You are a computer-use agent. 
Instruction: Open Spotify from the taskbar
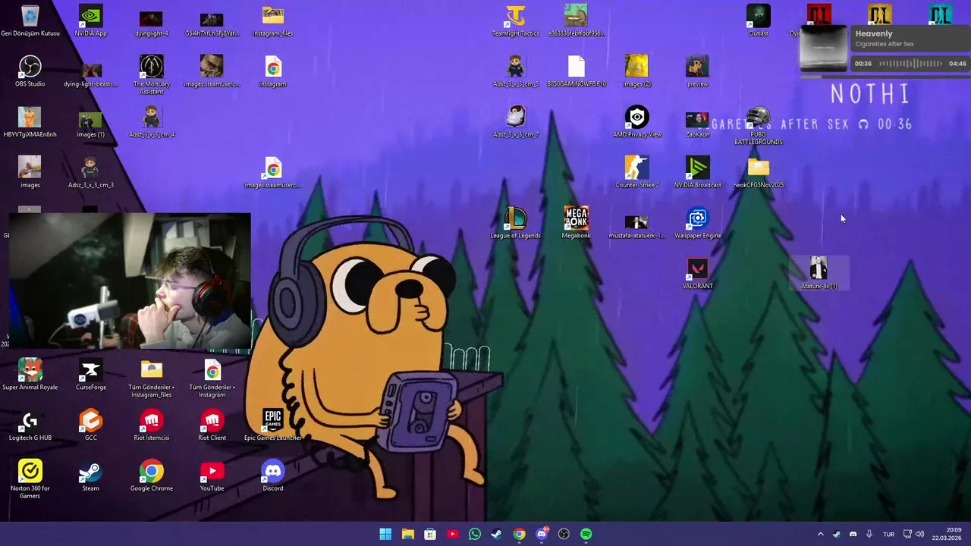[x=586, y=534]
